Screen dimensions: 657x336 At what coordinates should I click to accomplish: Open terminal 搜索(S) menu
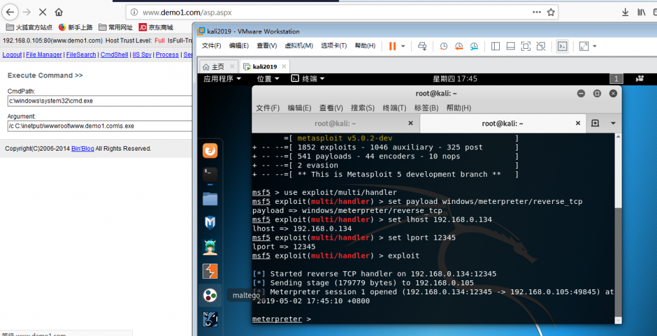click(x=363, y=108)
